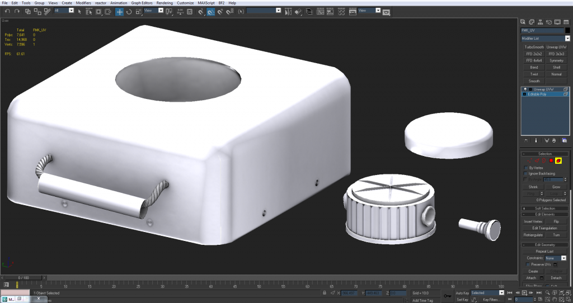The width and height of the screenshot is (573, 303).
Task: Check the Ignore Backfacing option
Action: tap(526, 174)
